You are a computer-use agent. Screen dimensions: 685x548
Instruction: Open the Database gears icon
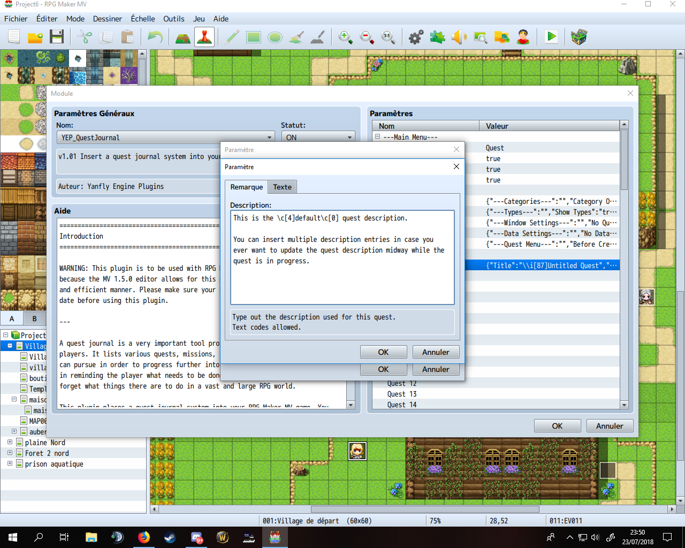pos(416,37)
